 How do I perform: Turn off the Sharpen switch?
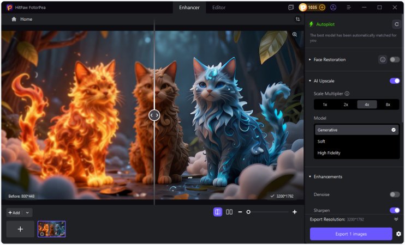click(x=395, y=210)
